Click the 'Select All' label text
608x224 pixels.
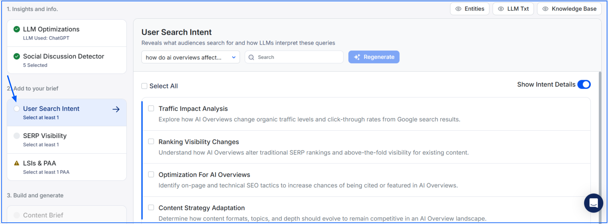(x=163, y=86)
